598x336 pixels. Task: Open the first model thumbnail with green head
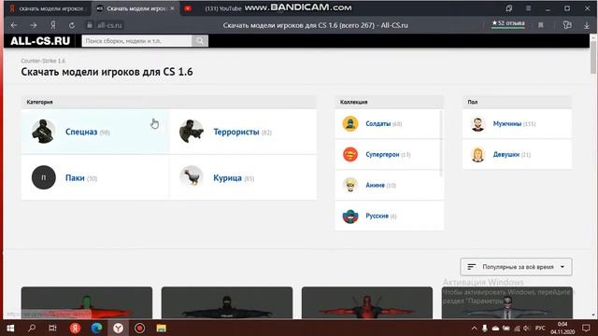click(x=87, y=302)
